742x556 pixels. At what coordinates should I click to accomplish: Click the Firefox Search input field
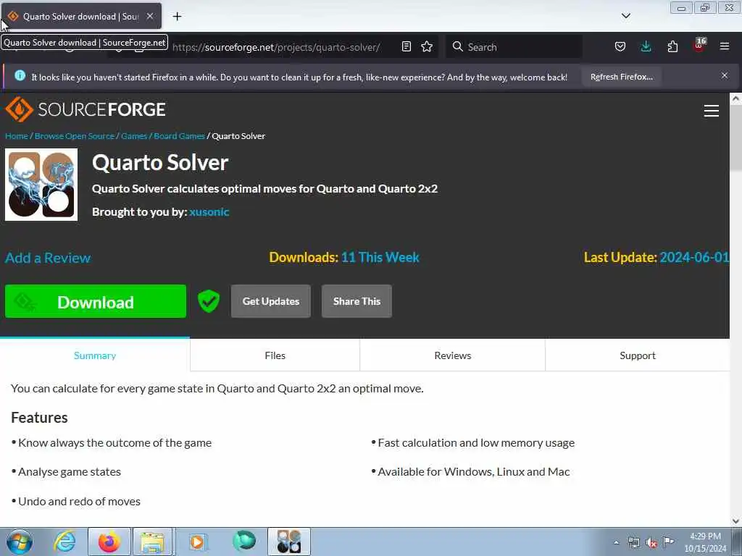click(x=514, y=47)
